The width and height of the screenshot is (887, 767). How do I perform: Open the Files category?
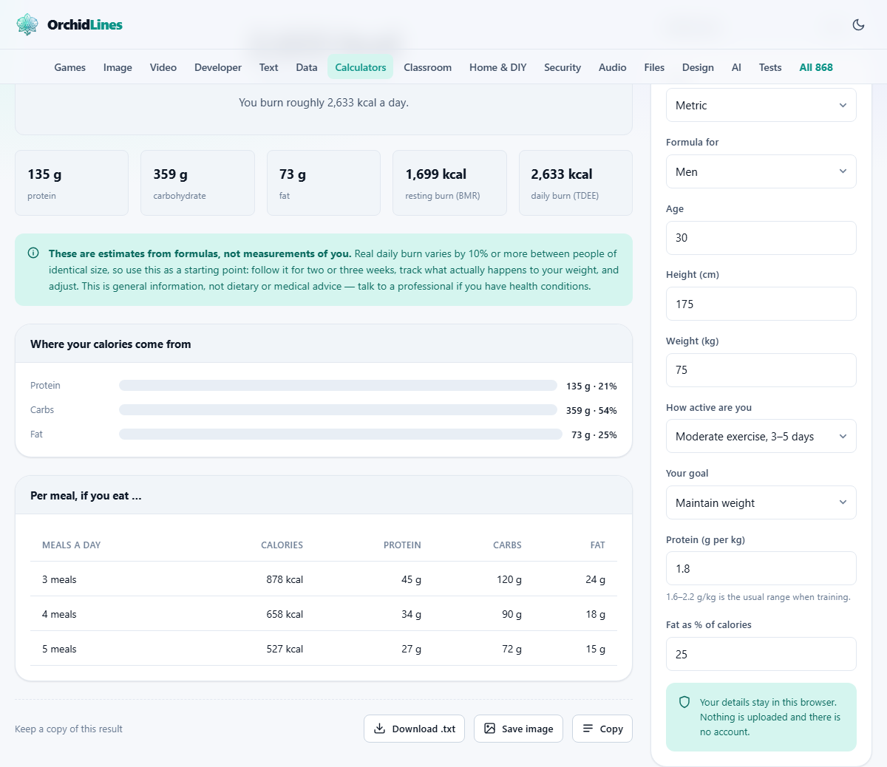pos(654,67)
